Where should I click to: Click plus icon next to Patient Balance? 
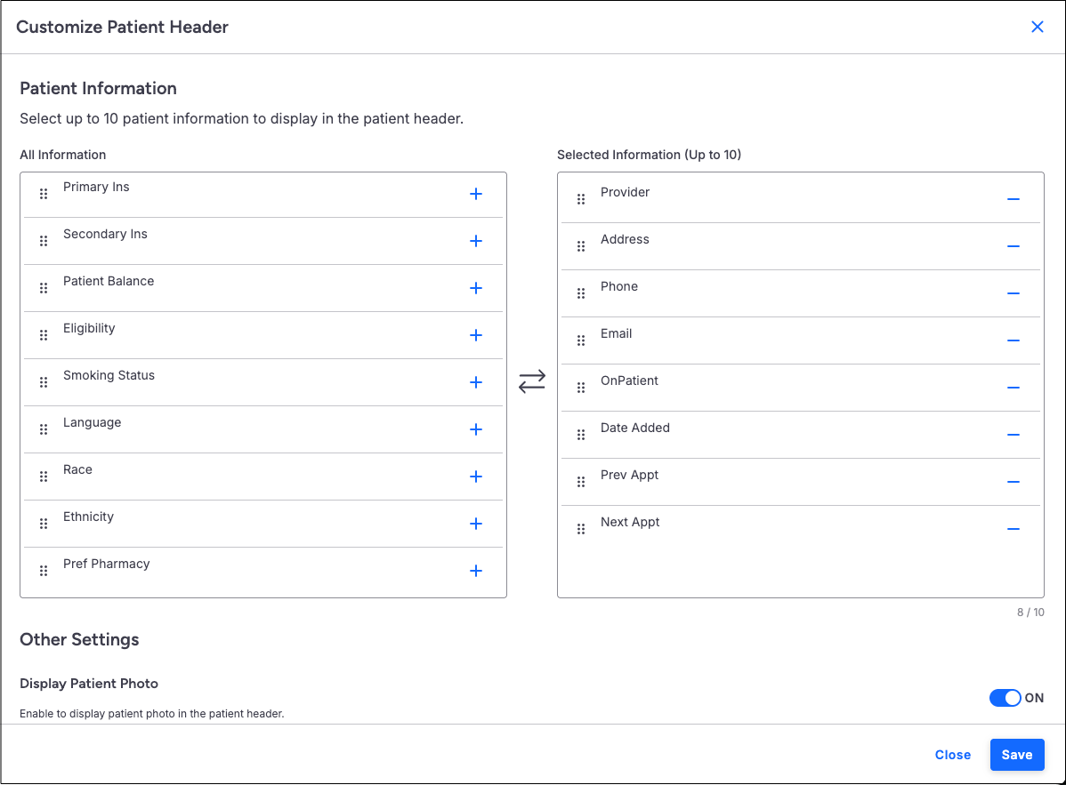[x=476, y=288]
